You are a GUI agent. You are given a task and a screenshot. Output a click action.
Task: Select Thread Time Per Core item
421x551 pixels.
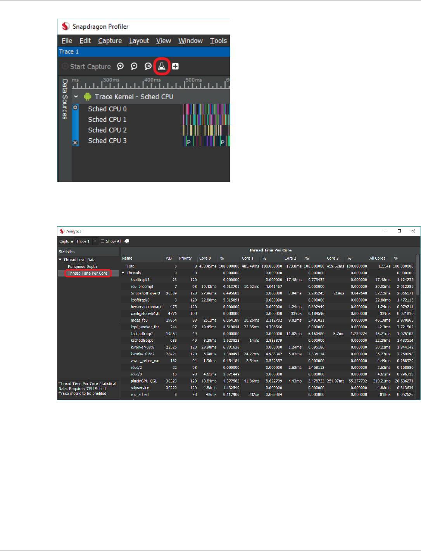(88, 273)
